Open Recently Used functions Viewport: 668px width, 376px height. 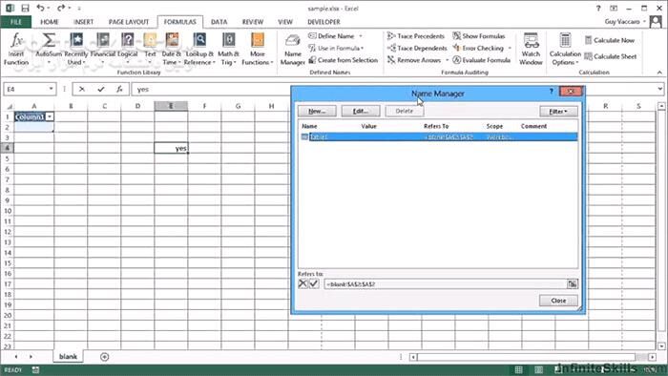point(76,50)
